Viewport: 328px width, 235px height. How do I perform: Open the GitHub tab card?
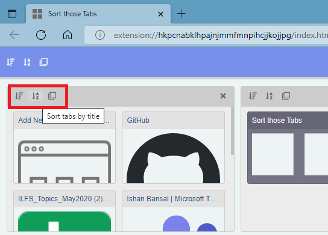click(x=173, y=148)
